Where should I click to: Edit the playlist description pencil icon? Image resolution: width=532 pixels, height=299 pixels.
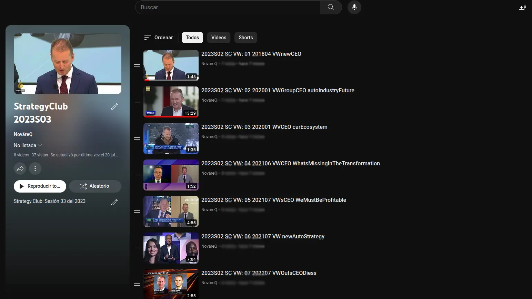coord(114,202)
